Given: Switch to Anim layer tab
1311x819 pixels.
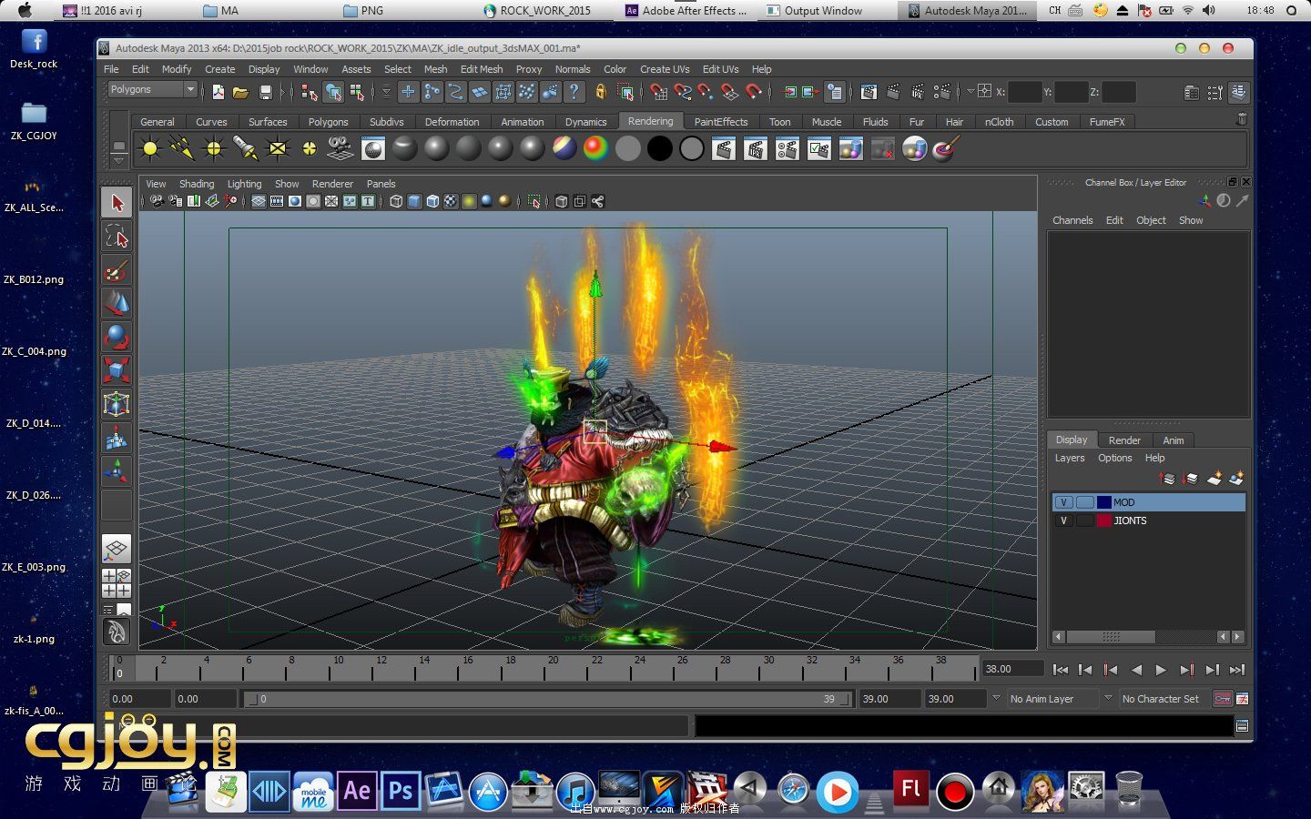Looking at the screenshot, I should [x=1174, y=440].
